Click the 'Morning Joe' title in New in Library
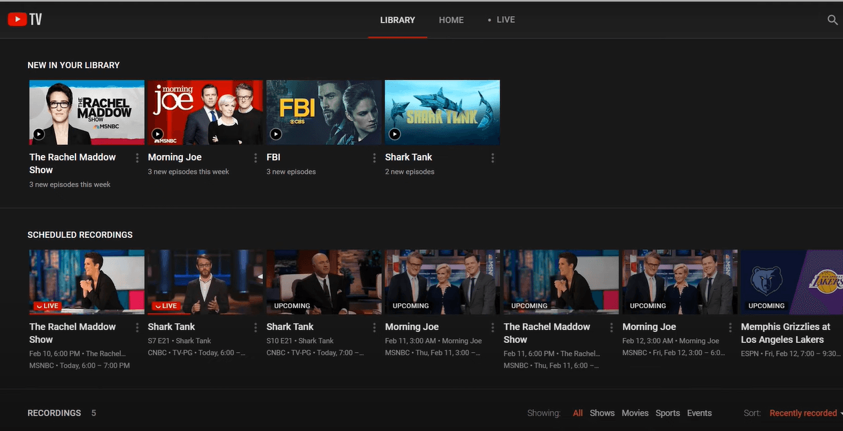Screen dimensions: 843x431 175,157
